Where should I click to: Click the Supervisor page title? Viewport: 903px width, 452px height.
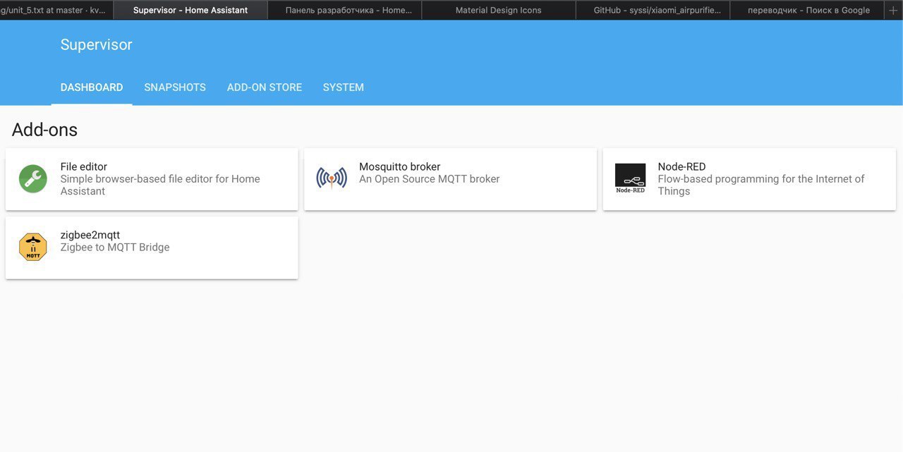pyautogui.click(x=96, y=44)
